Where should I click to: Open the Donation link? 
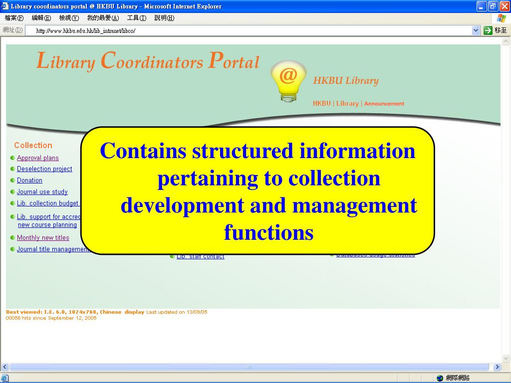(29, 181)
